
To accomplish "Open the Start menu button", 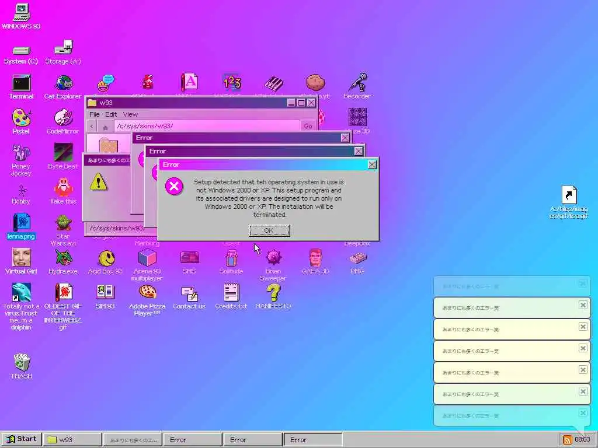I will [x=22, y=439].
